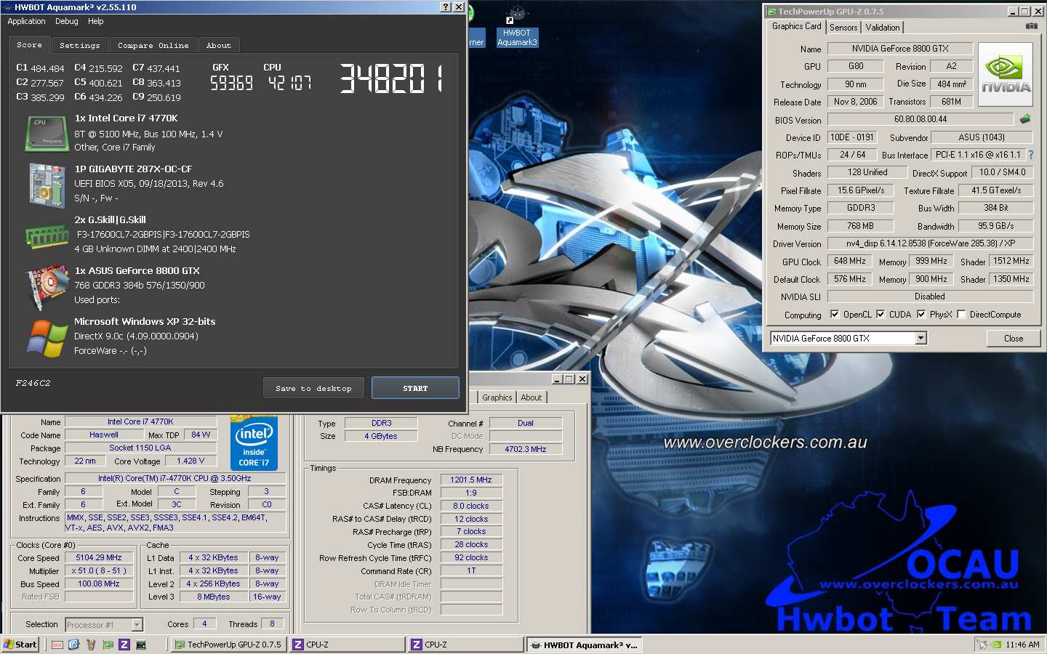
Task: Click the motherboard icon beside GIGABYTE Z87X-OC-CF
Action: (47, 185)
